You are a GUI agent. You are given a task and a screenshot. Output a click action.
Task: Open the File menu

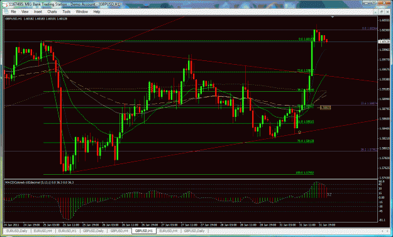pos(13,12)
